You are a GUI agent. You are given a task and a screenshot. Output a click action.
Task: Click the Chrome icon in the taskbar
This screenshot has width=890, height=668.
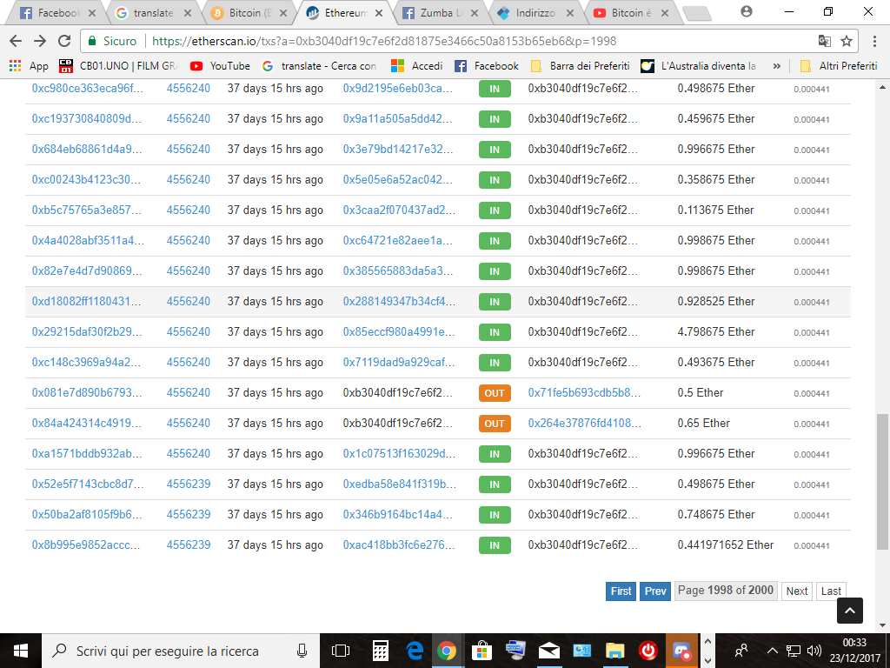447,651
